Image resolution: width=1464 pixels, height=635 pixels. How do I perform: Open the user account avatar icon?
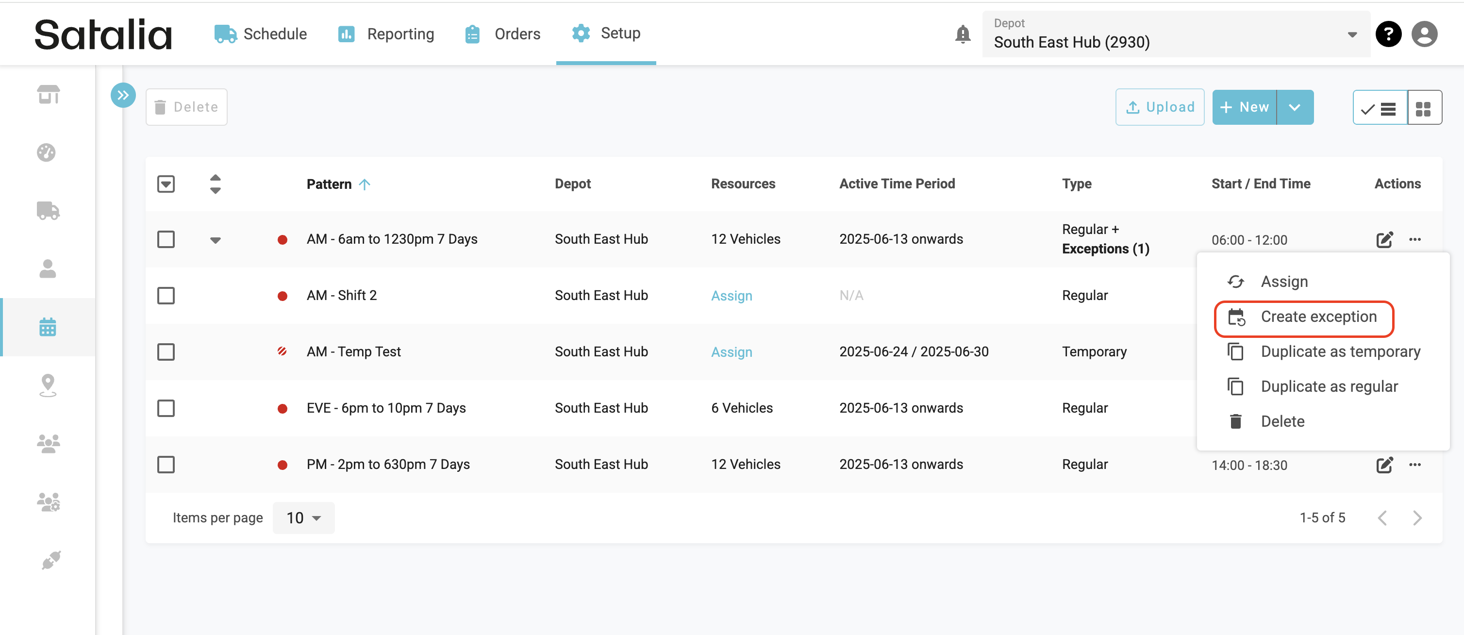(x=1424, y=34)
